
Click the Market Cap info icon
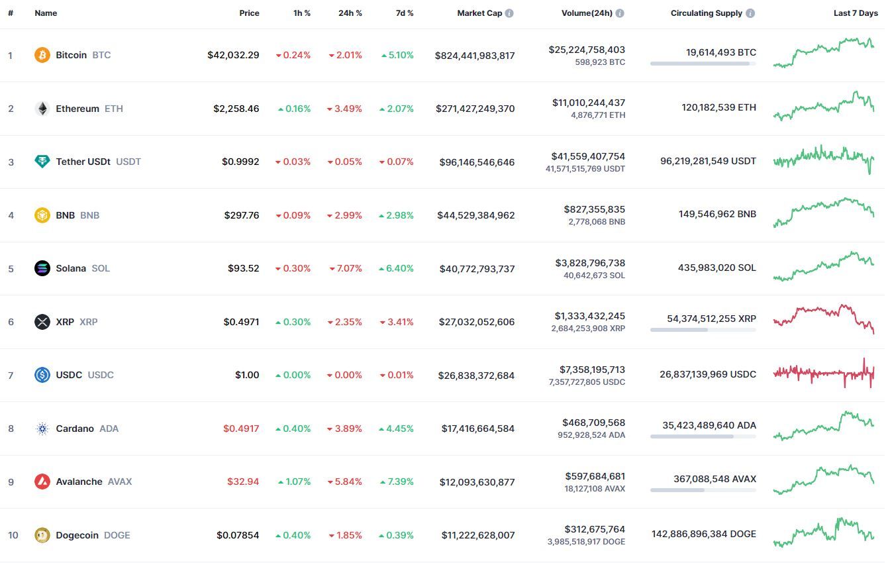tap(509, 13)
